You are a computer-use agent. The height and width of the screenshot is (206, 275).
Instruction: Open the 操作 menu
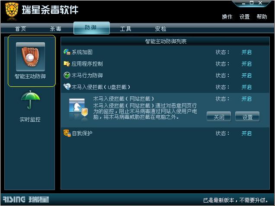(x=227, y=17)
